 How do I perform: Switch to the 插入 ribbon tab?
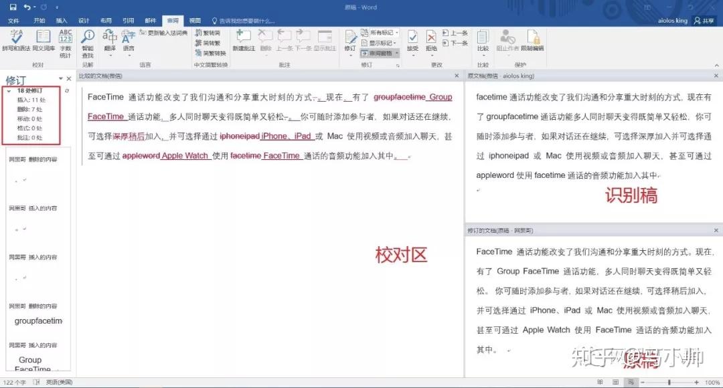tap(62, 21)
